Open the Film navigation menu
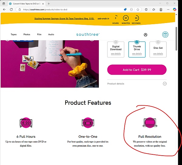The image size is (182, 165). pyautogui.click(x=39, y=35)
